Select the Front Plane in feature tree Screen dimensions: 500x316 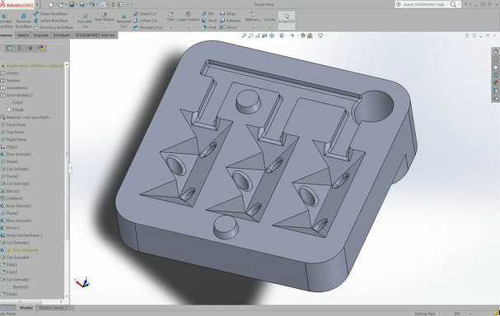[x=13, y=124]
